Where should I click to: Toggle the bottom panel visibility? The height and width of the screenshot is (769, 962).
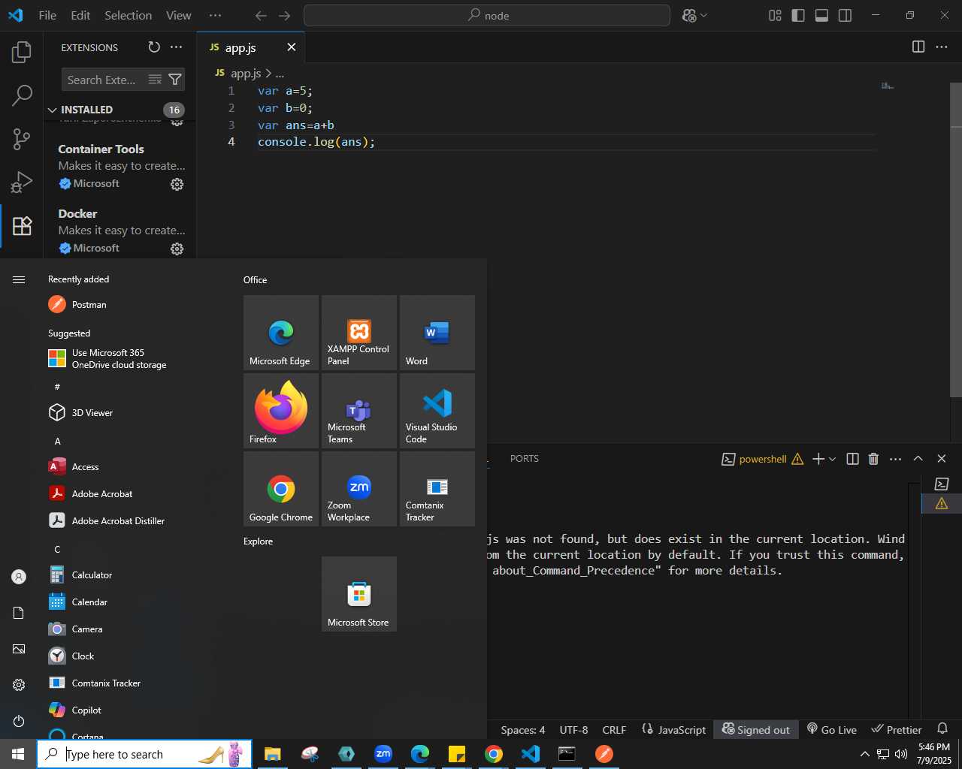(821, 15)
